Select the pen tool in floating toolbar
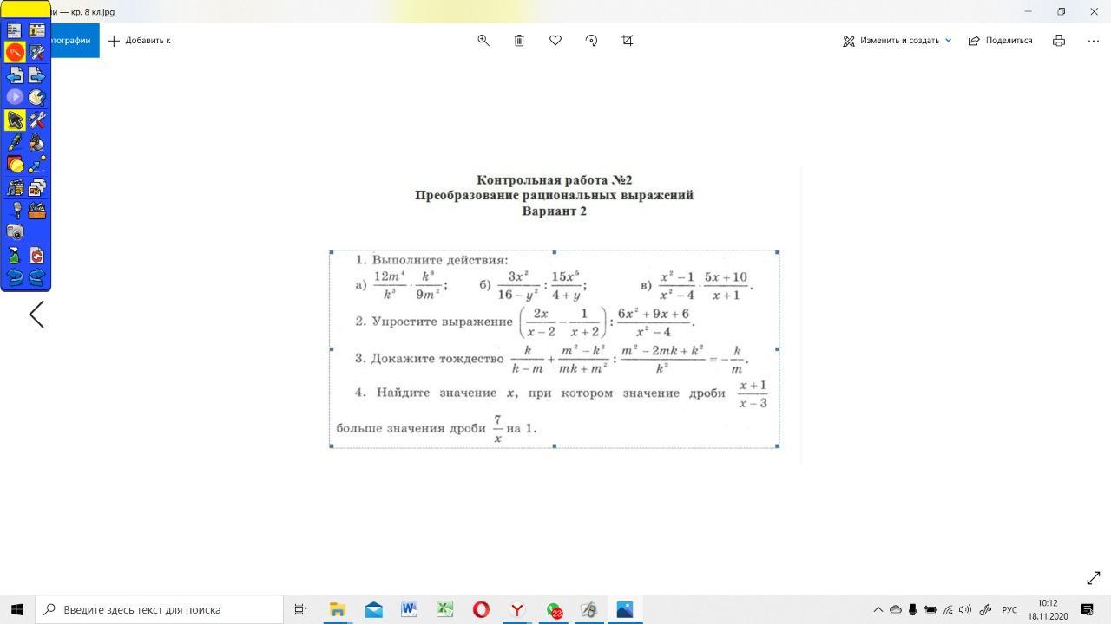Screen dimensions: 1111x624 coord(15,142)
